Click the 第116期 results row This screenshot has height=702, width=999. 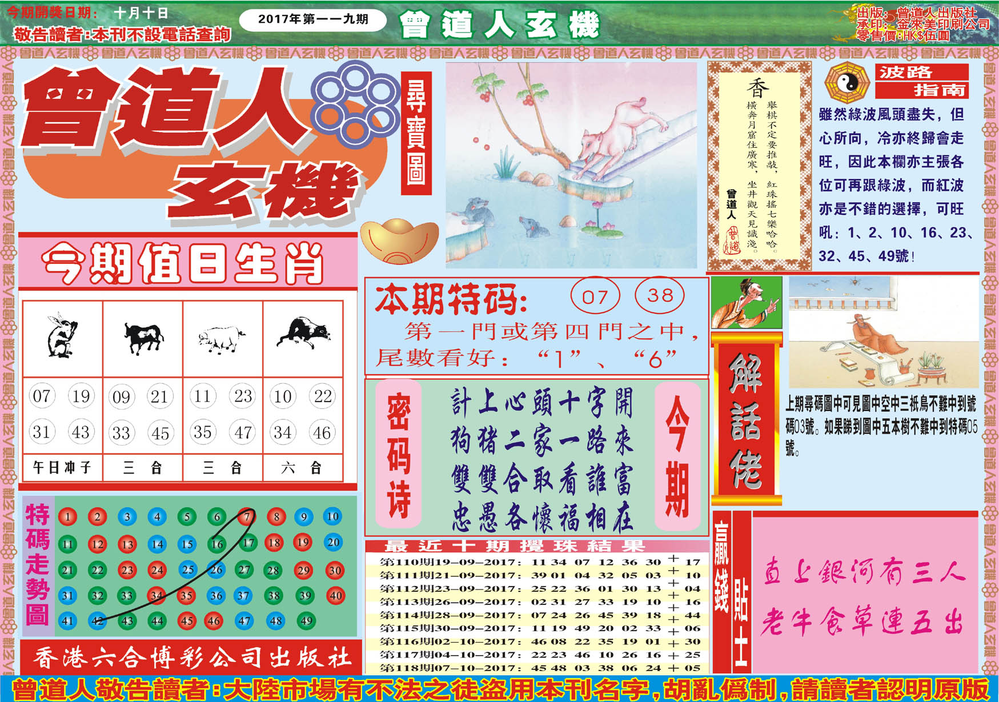540,641
